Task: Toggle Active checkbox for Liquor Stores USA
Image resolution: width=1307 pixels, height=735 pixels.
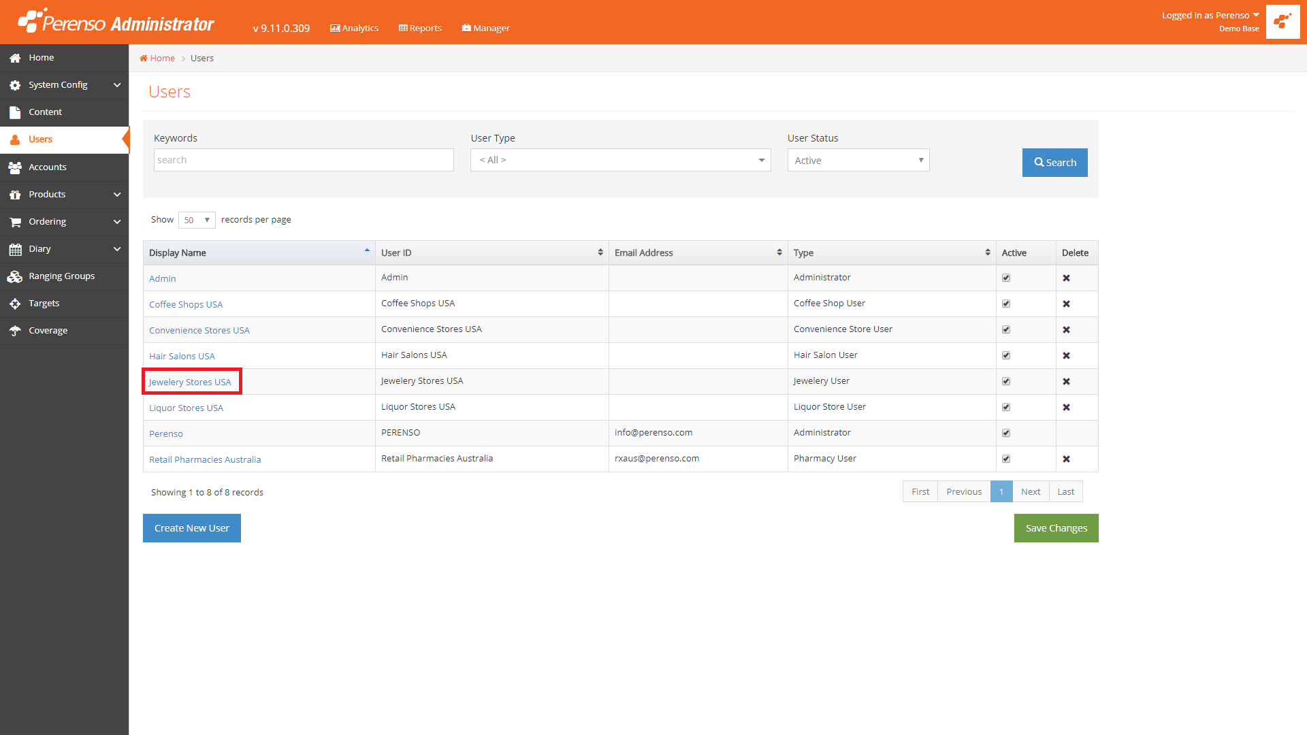Action: coord(1006,408)
